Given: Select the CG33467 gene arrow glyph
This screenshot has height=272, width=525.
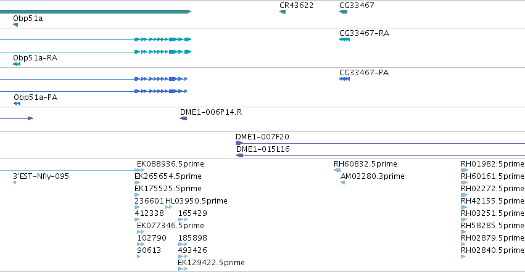Looking at the screenshot, I should pos(343,12).
